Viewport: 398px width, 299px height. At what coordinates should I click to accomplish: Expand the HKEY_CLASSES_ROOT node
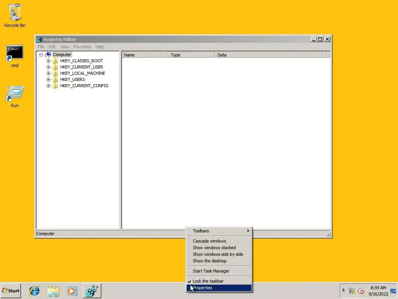[x=48, y=61]
